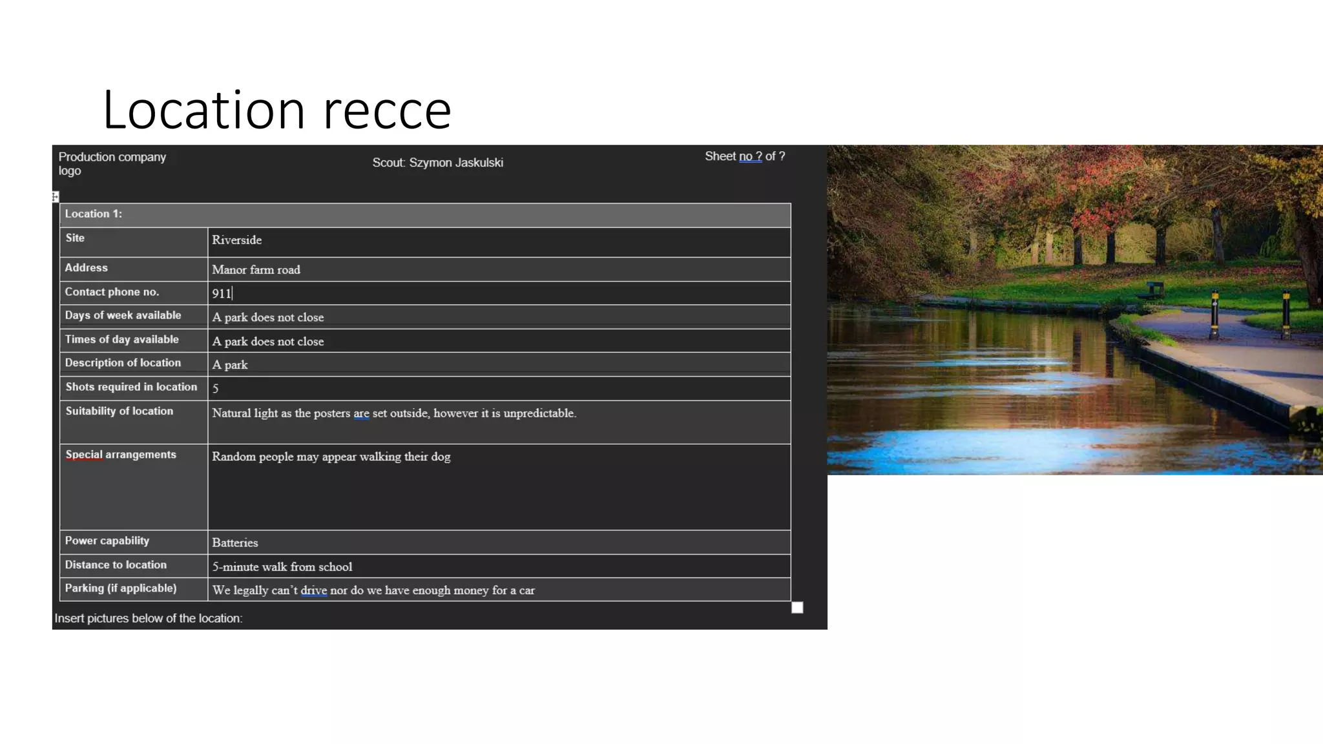Screen dimensions: 1323x744
Task: Click the riverside park photo
Action: click(1074, 310)
